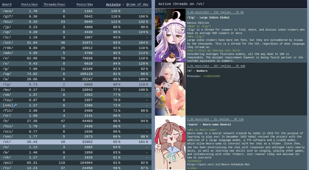The image size is (309, 170).
Task: Click the '>Schedule' quote line
Action: pos(194,161)
